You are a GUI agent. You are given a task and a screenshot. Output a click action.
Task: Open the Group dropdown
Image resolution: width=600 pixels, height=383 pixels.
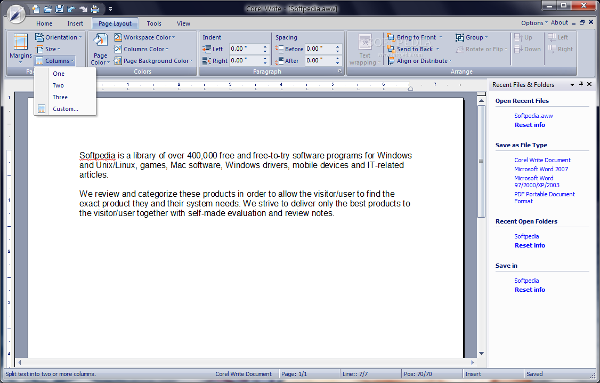point(472,37)
